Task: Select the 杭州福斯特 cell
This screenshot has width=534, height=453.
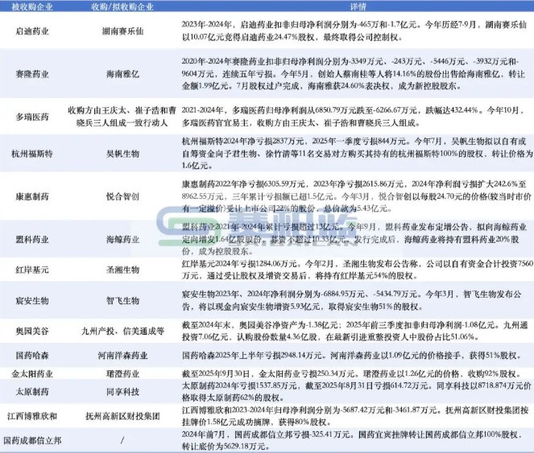Action: 32,154
